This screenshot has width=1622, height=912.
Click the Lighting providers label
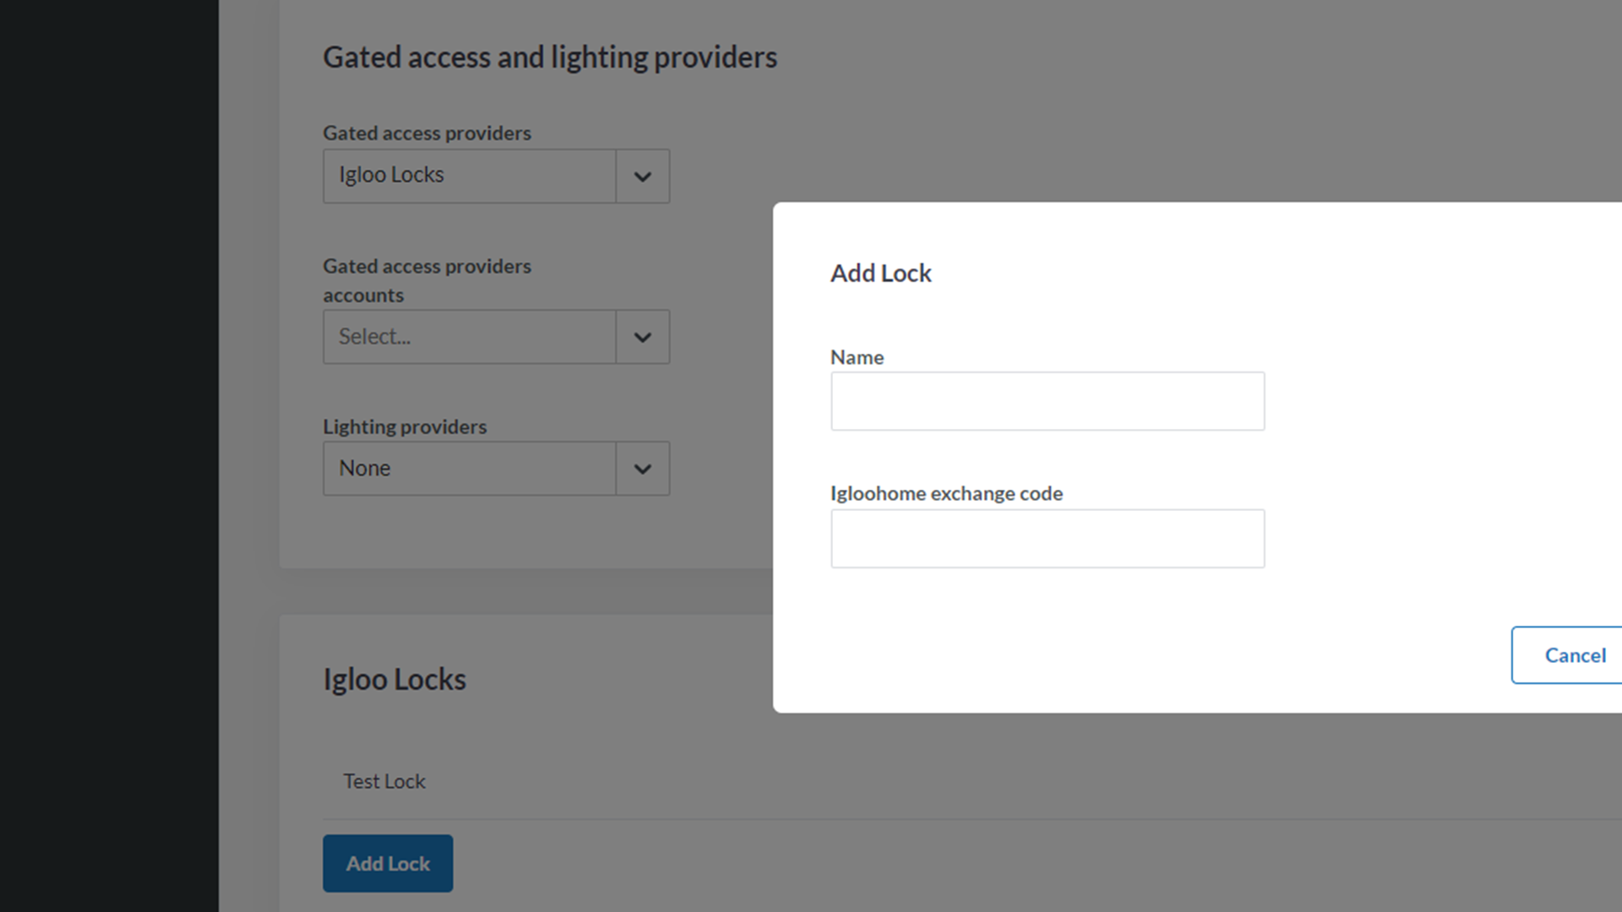click(x=405, y=426)
